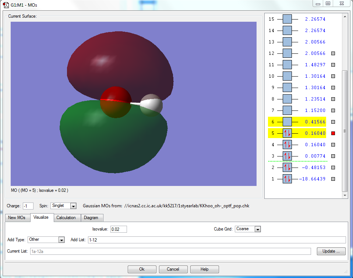Switch to the Calculation tab
353x278 pixels.
coord(66,218)
